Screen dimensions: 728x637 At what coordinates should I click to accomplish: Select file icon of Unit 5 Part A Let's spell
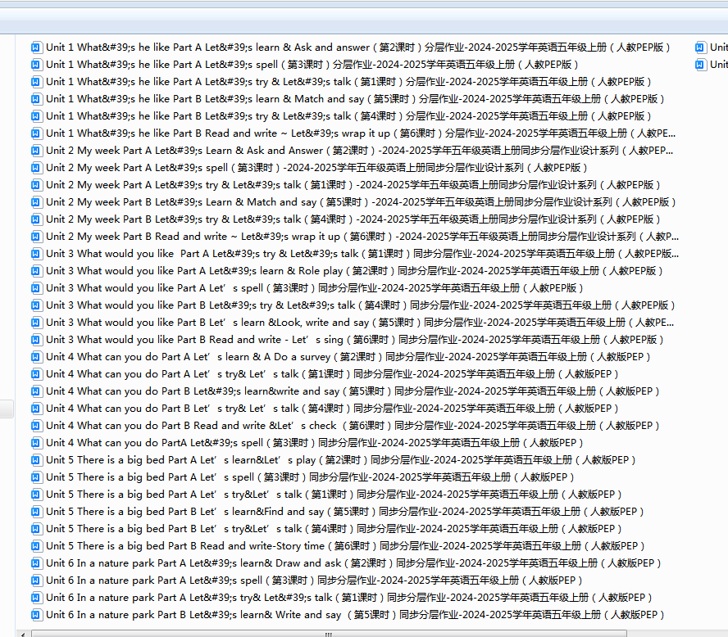point(36,477)
